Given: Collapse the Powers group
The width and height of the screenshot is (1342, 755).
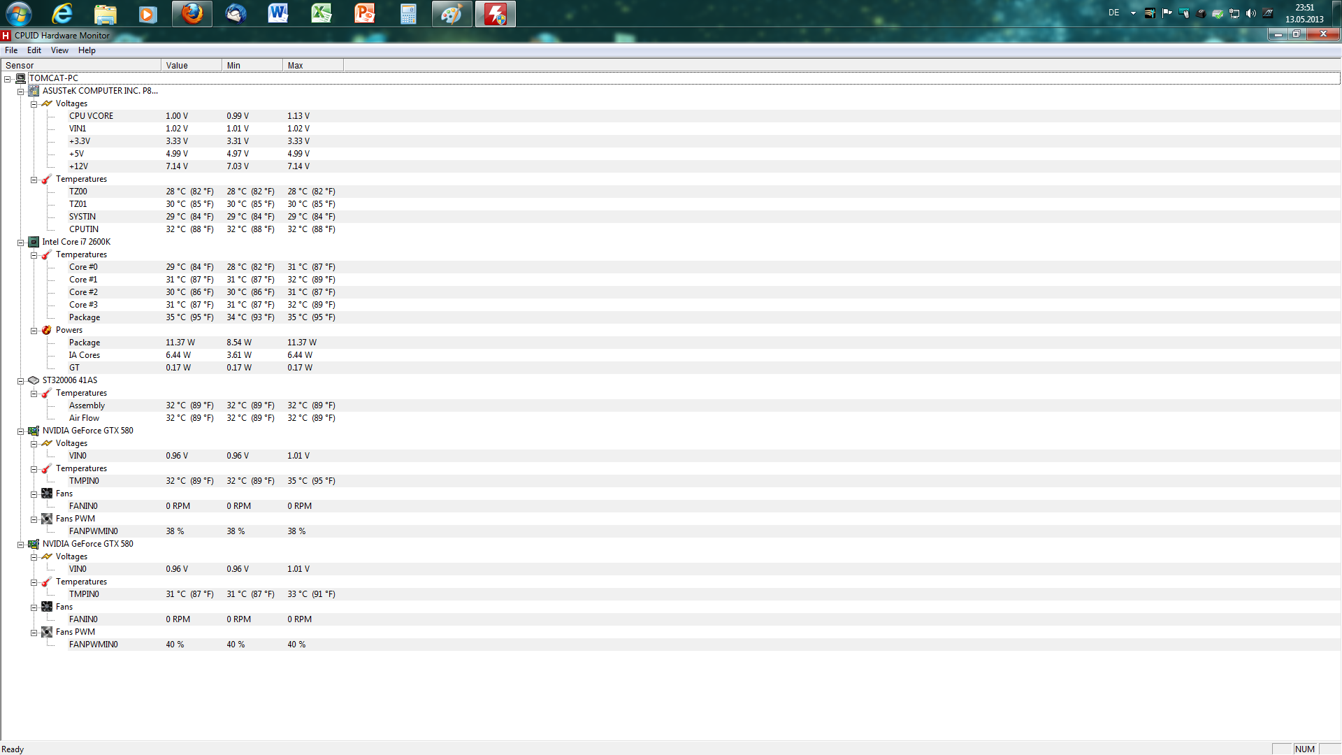Looking at the screenshot, I should coord(34,331).
